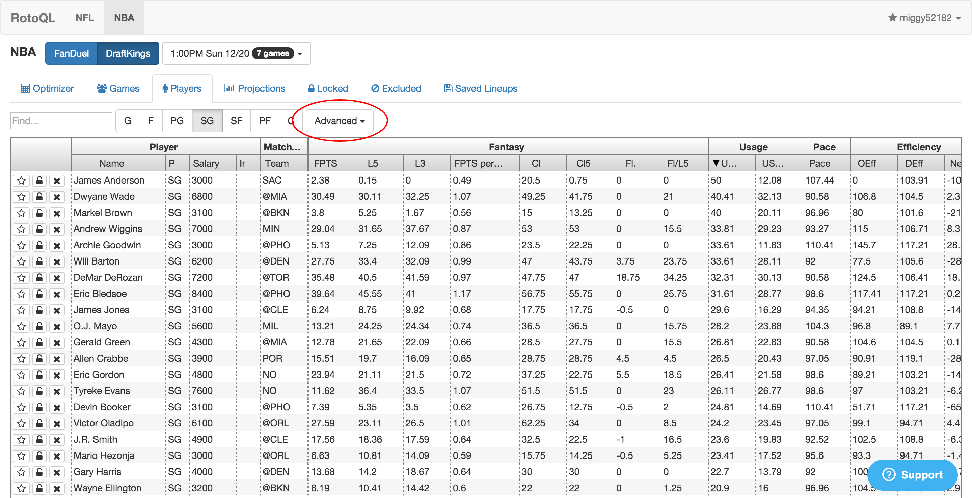Exclude James Anderson with the X icon

click(57, 181)
